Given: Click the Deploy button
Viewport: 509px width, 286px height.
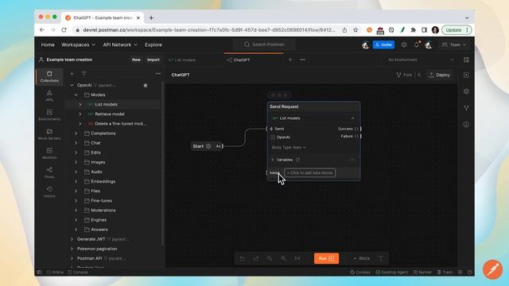Looking at the screenshot, I should [439, 75].
